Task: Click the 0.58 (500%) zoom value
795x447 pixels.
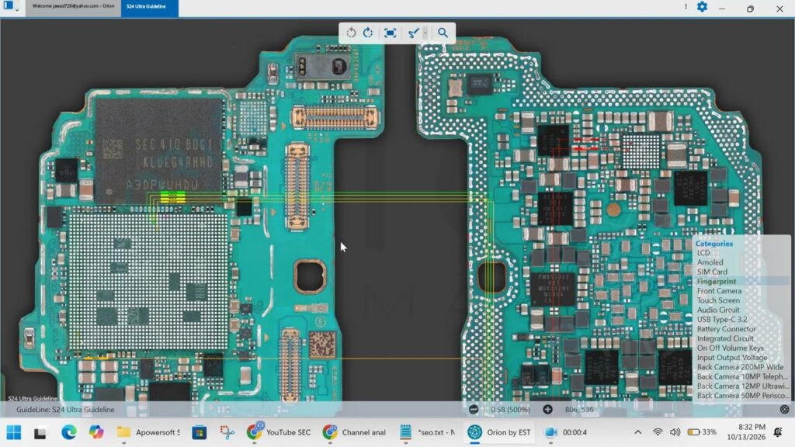Action: pyautogui.click(x=510, y=410)
